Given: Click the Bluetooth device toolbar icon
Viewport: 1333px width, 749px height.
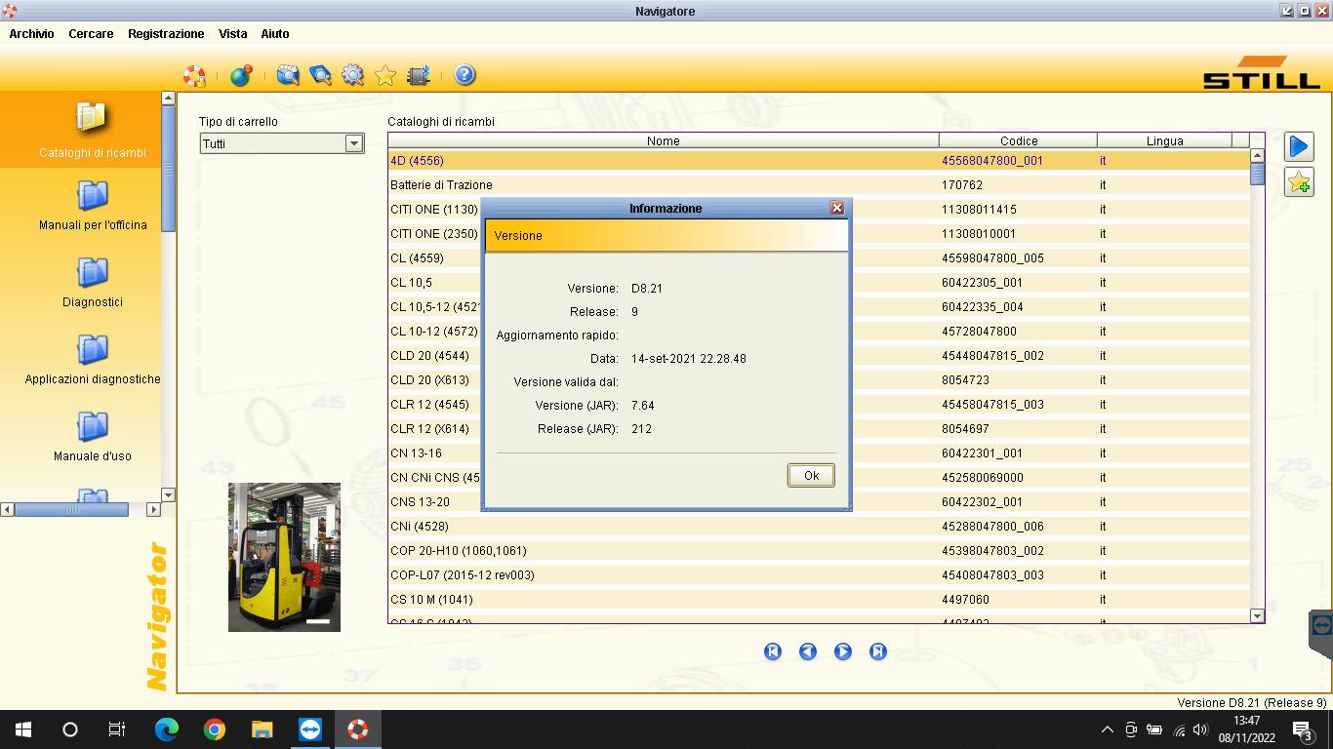Looking at the screenshot, I should (x=419, y=75).
